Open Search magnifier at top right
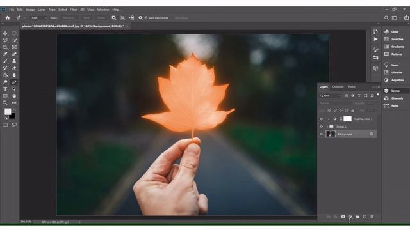Image resolution: width=410 pixels, height=230 pixels. pyautogui.click(x=386, y=18)
